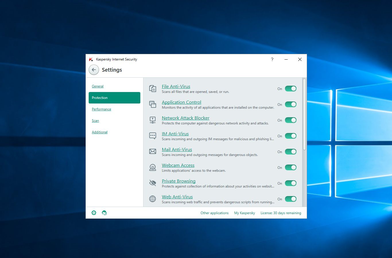Switch to Performance settings
Image resolution: width=392 pixels, height=258 pixels.
tap(101, 109)
